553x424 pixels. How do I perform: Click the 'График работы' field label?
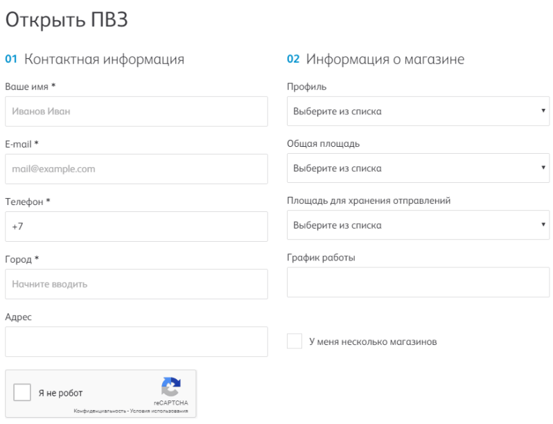click(321, 258)
